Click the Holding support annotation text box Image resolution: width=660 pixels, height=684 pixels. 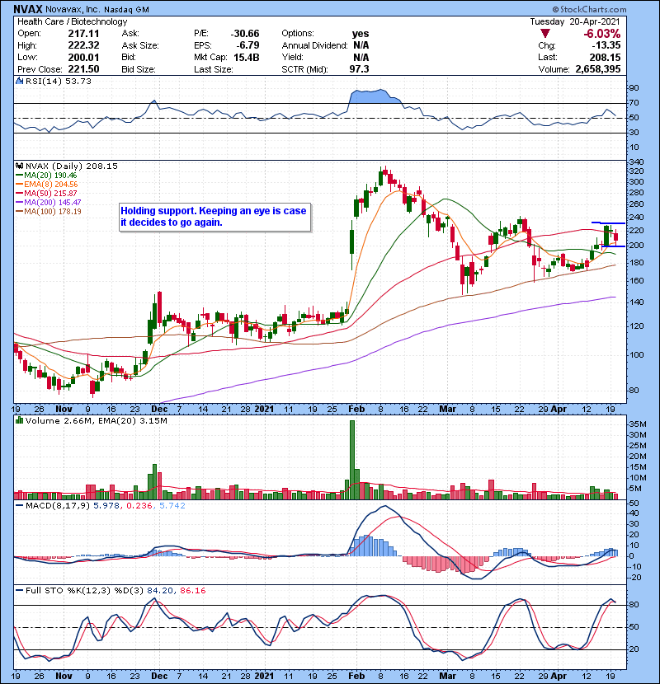pos(214,217)
